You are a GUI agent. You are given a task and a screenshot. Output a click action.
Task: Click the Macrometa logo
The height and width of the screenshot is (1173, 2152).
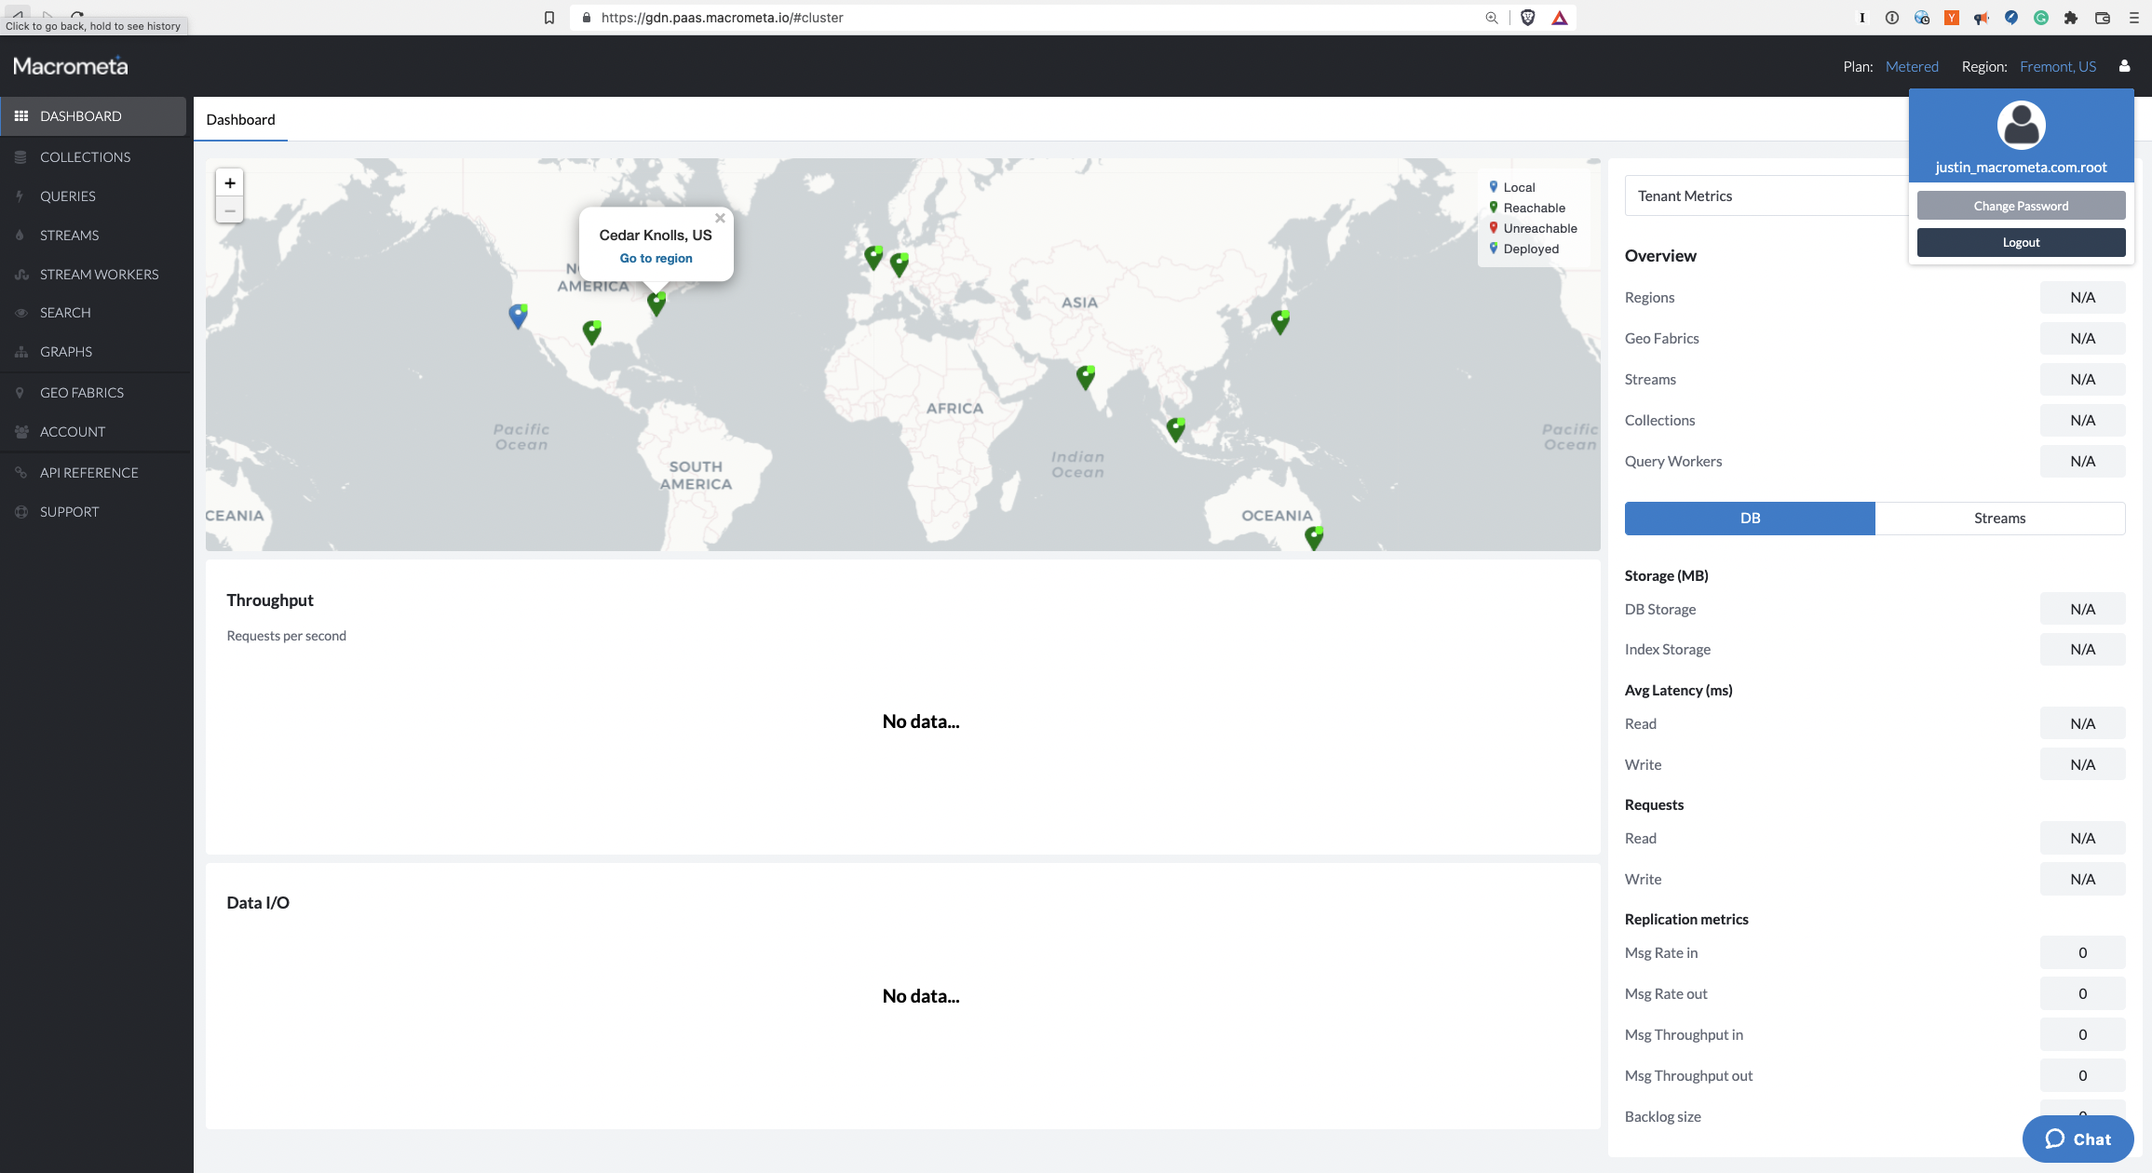pyautogui.click(x=71, y=66)
